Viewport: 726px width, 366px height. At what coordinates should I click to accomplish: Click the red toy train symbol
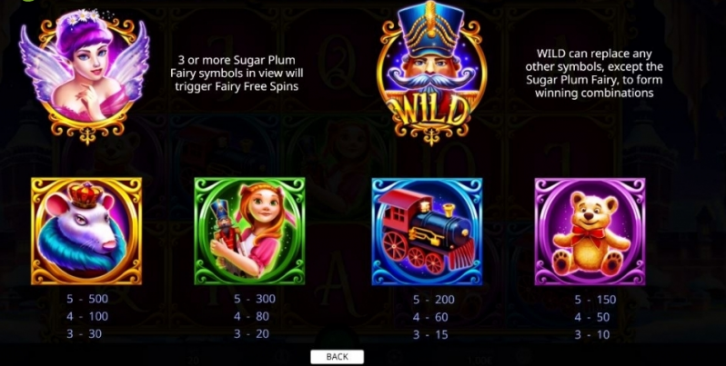click(427, 232)
